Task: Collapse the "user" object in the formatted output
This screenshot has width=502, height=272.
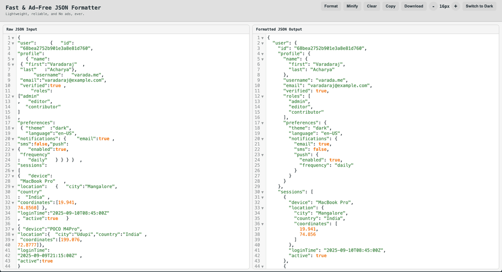Action: coord(263,43)
